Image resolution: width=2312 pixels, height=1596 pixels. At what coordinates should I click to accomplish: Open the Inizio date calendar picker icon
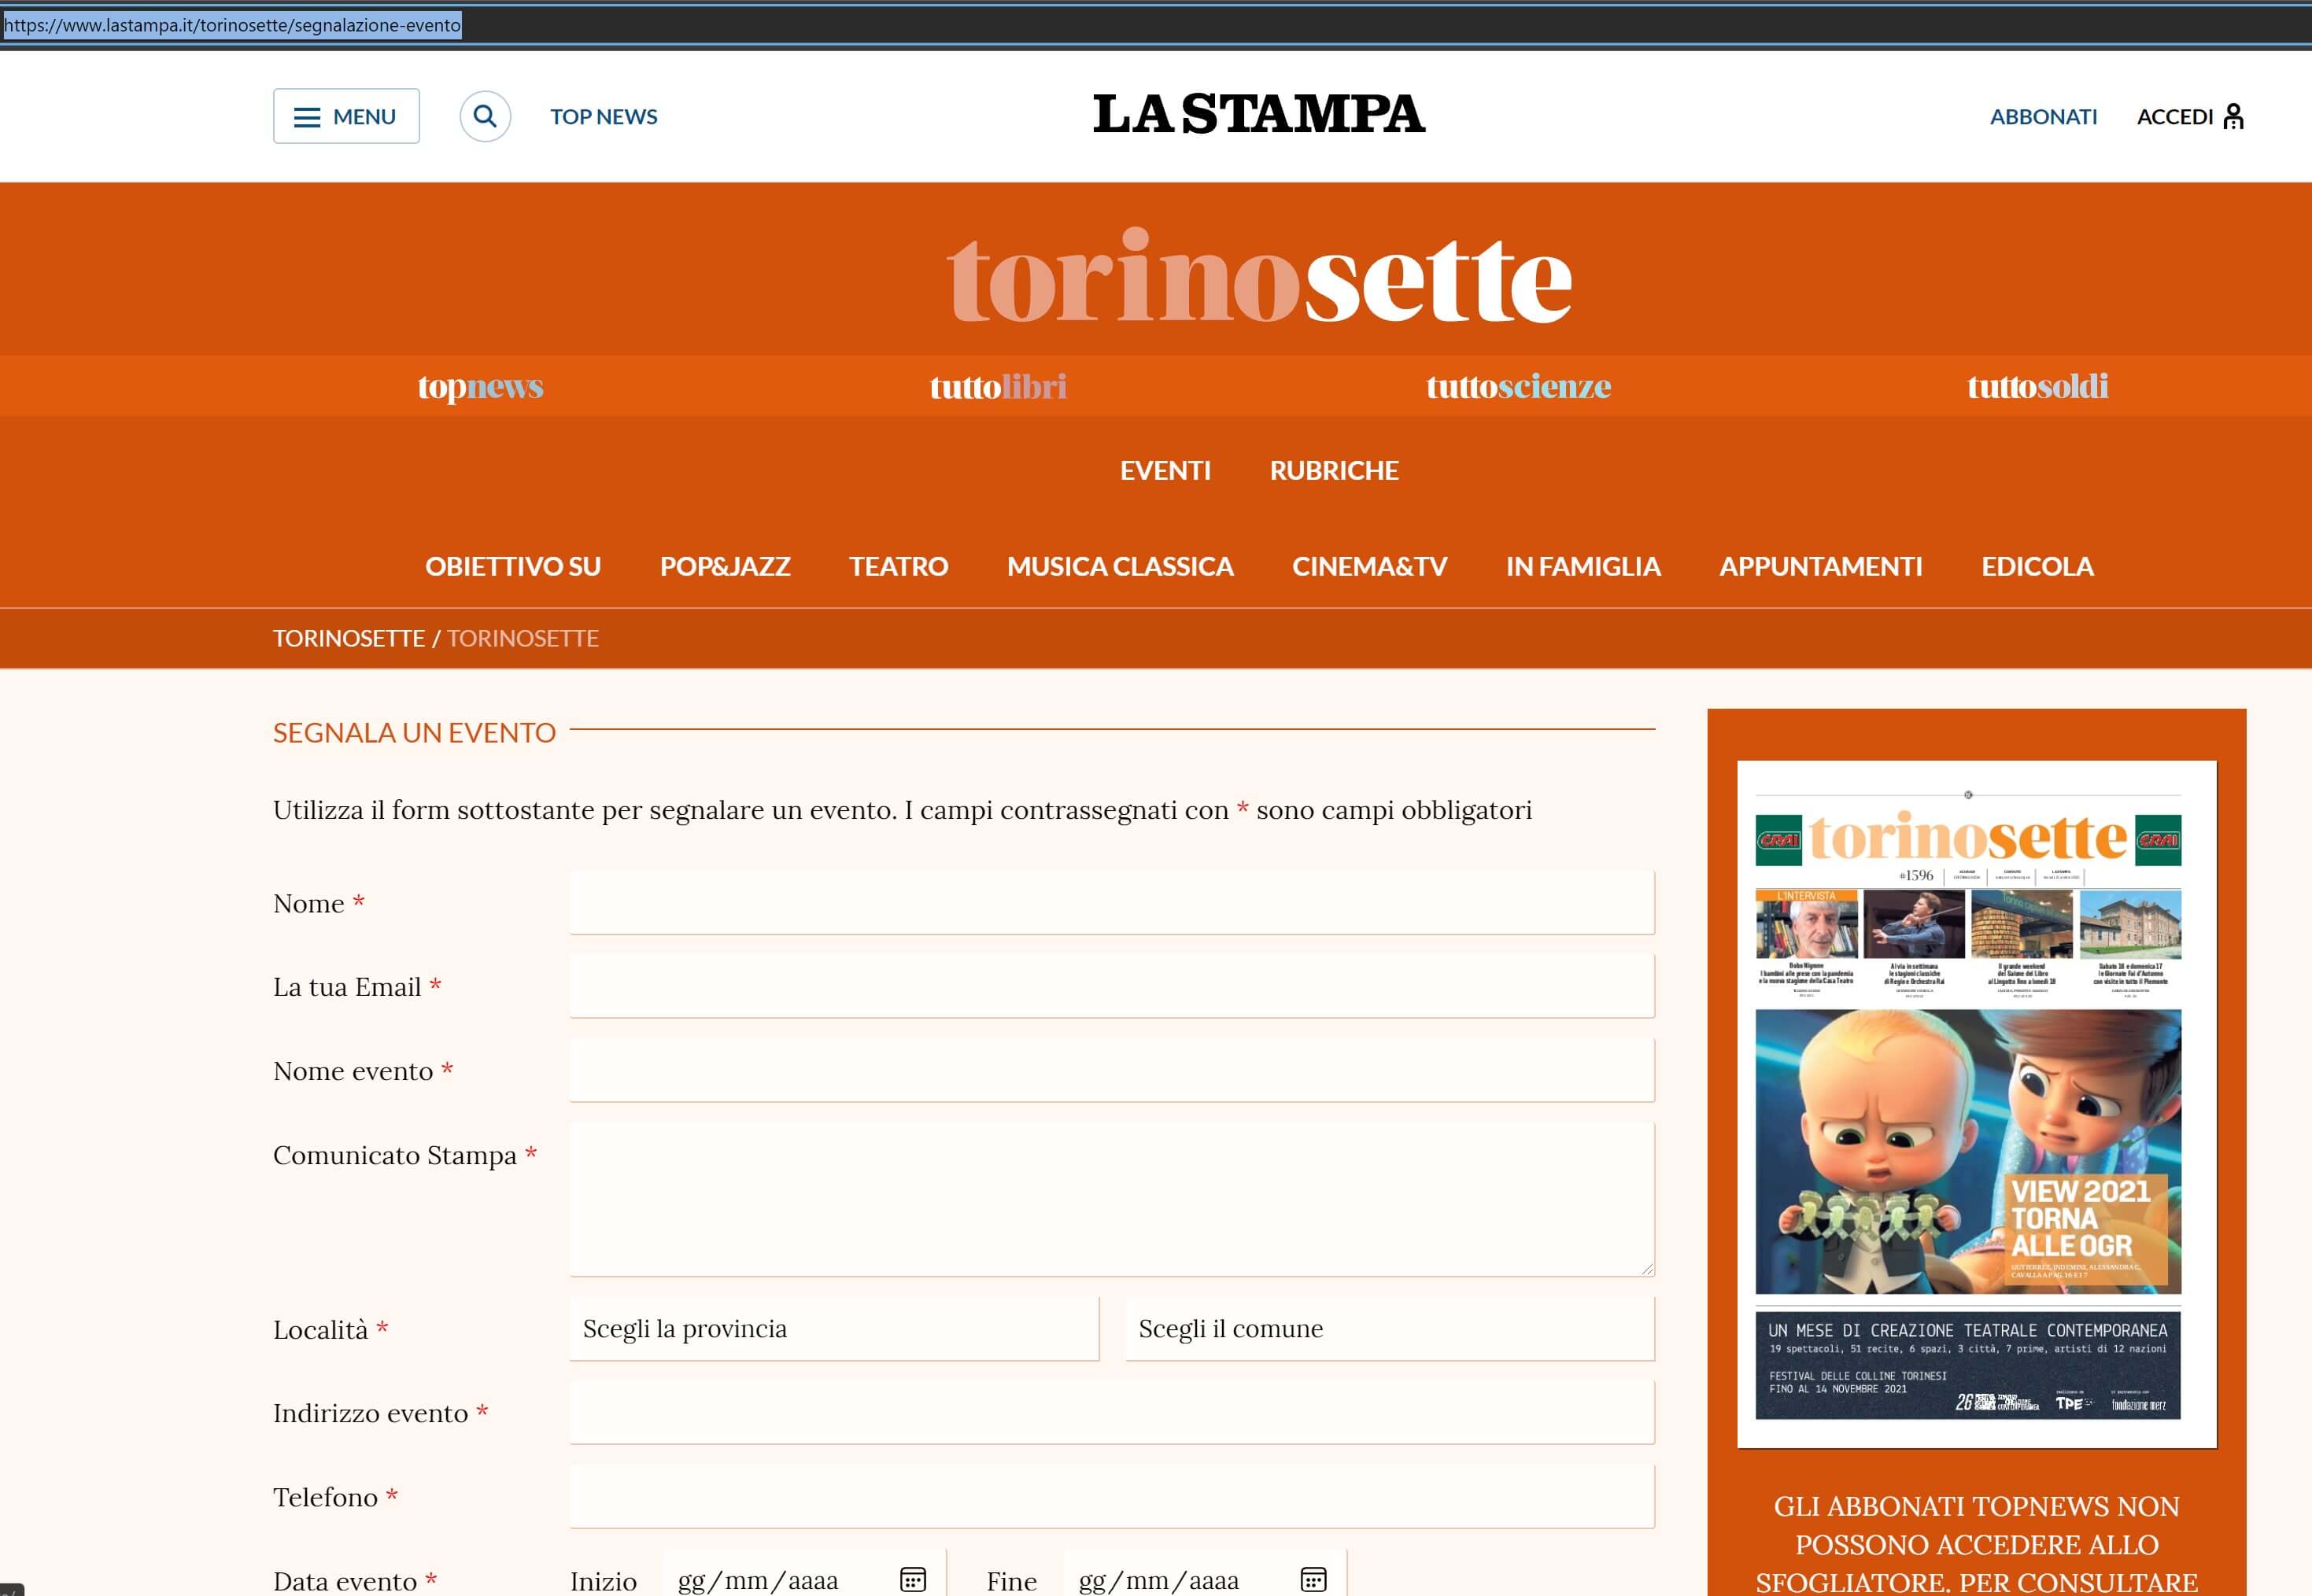[912, 1579]
